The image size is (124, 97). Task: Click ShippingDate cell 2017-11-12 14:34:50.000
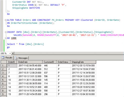click(x=83, y=73)
